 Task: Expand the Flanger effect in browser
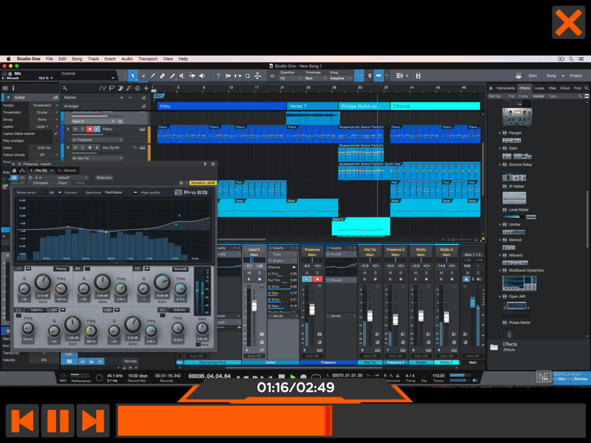click(x=500, y=133)
